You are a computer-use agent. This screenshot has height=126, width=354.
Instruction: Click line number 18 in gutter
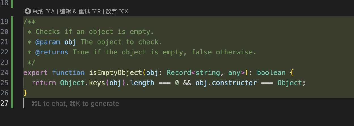tap(4, 4)
